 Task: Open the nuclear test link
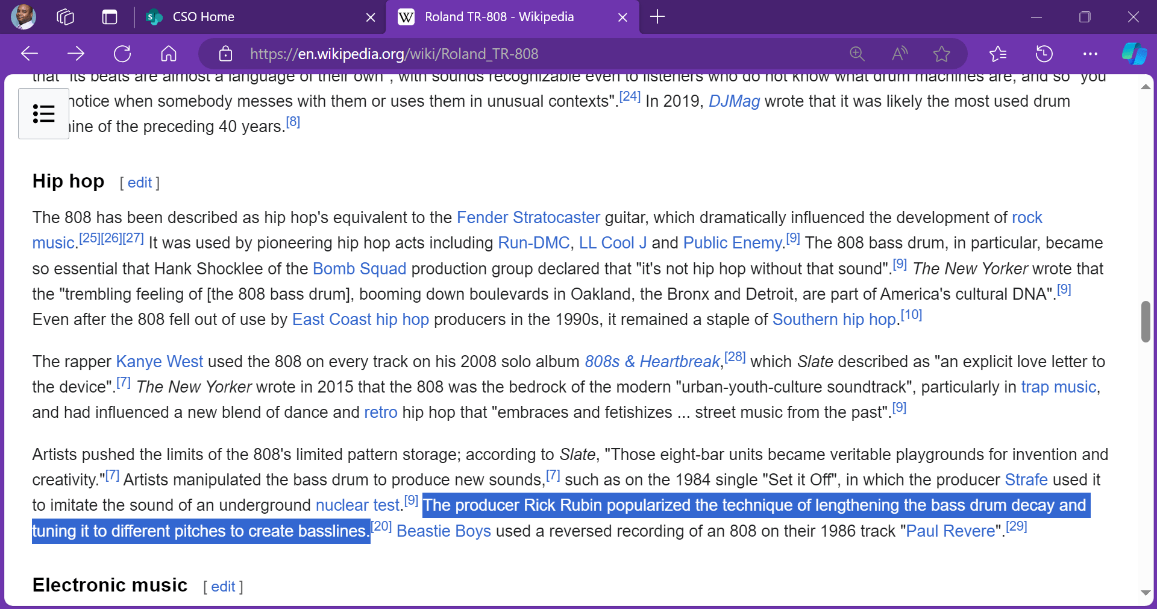click(x=358, y=505)
